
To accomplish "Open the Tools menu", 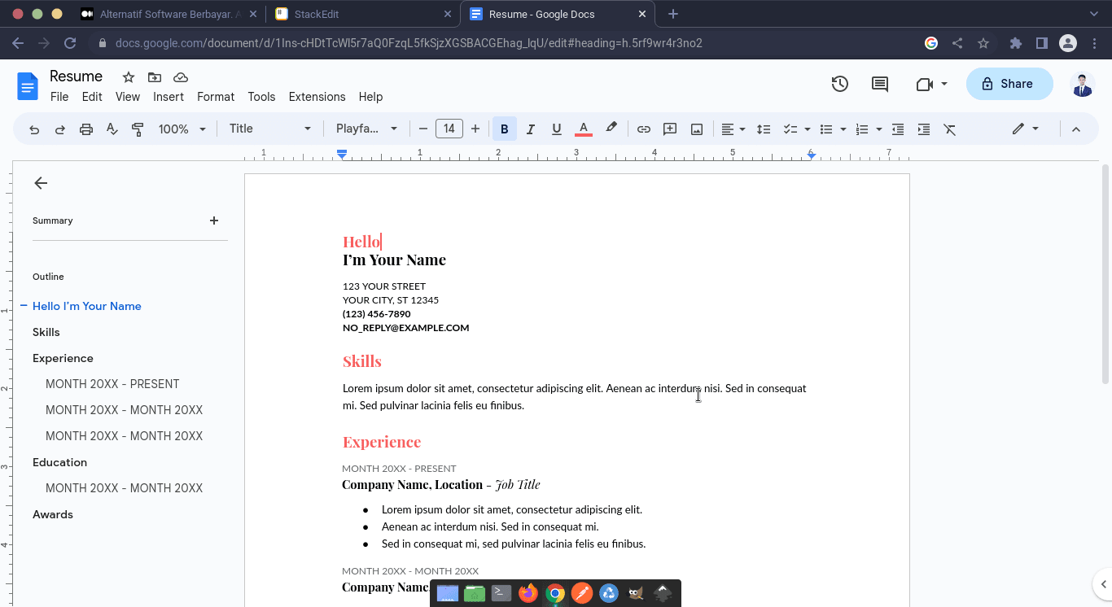I will click(261, 97).
